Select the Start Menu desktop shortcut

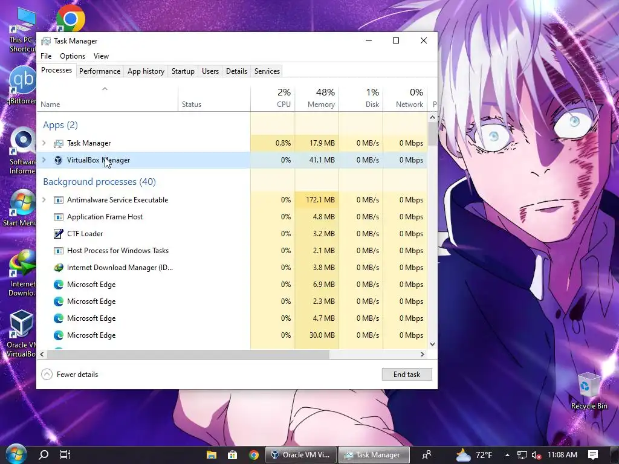[20, 208]
